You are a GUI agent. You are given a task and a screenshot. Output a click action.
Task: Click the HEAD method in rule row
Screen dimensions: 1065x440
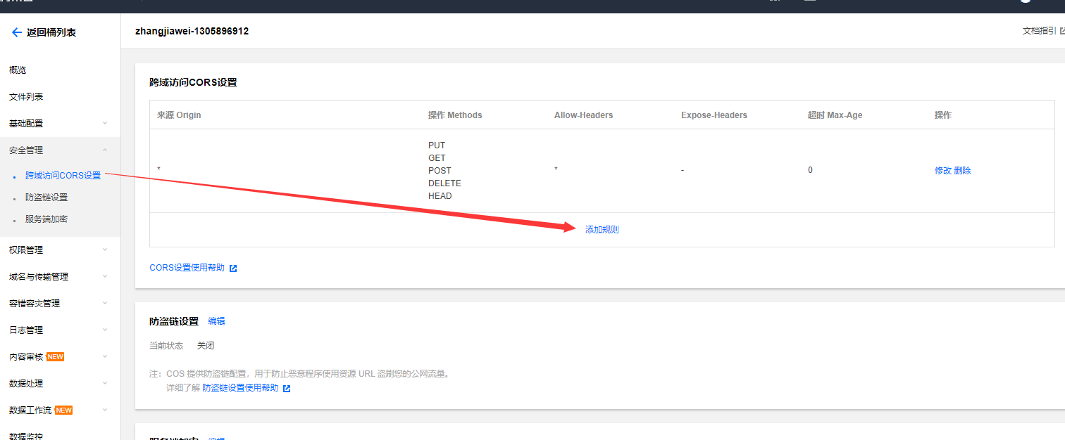[x=440, y=196]
